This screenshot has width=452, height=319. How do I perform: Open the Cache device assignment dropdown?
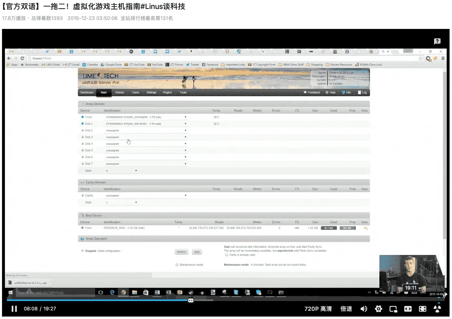186,195
